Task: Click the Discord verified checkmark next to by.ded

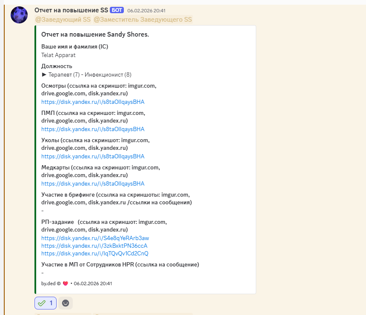Action: click(x=59, y=283)
